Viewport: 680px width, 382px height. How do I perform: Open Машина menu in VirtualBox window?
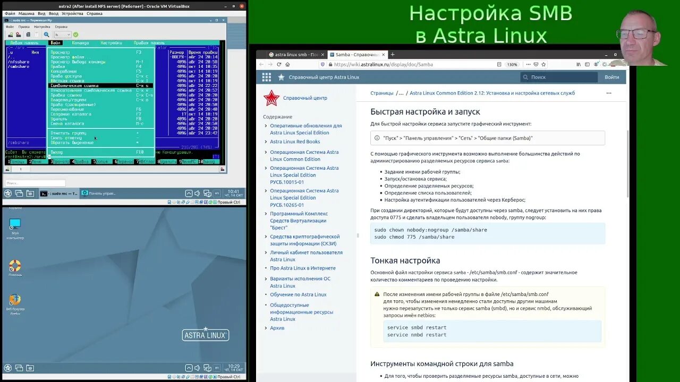[x=27, y=13]
